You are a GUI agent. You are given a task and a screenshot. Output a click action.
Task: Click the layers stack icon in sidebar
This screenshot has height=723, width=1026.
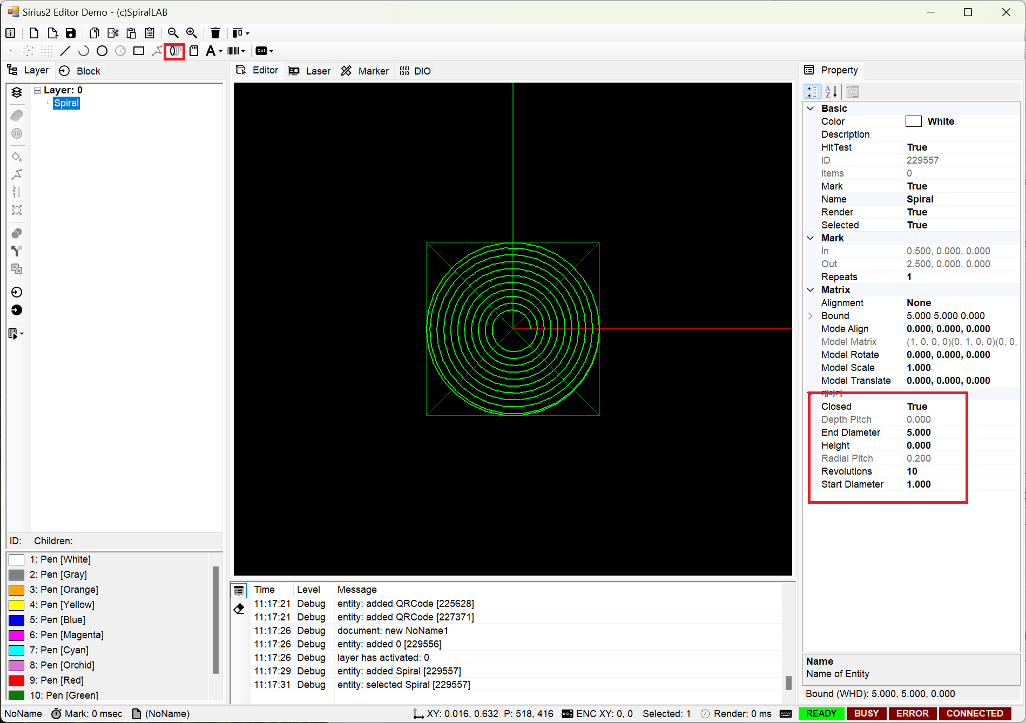(17, 92)
